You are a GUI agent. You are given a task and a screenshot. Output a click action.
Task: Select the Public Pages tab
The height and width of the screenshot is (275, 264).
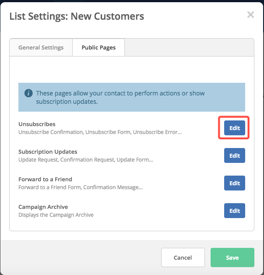tap(99, 47)
